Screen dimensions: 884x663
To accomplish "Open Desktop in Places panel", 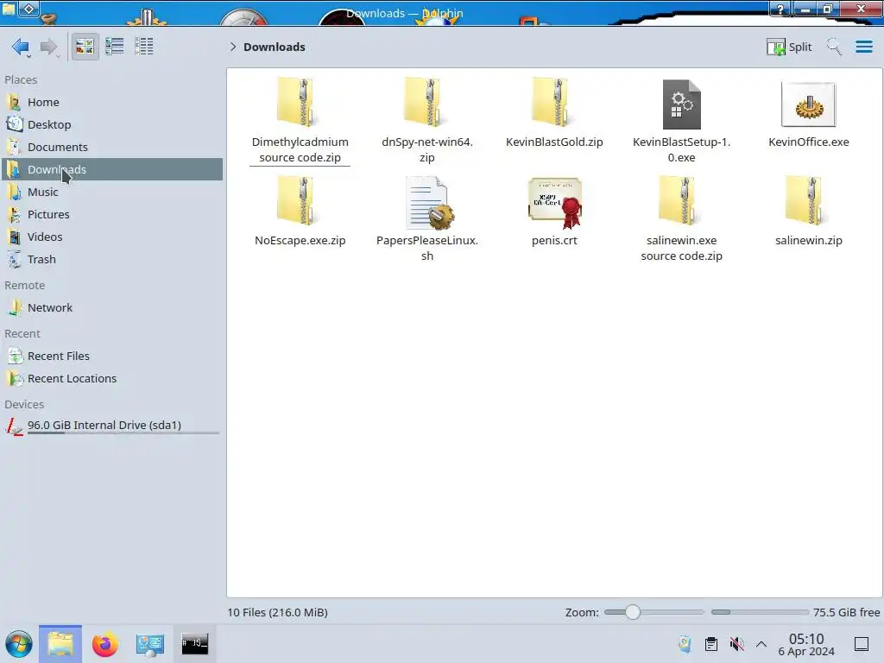I will click(111, 124).
